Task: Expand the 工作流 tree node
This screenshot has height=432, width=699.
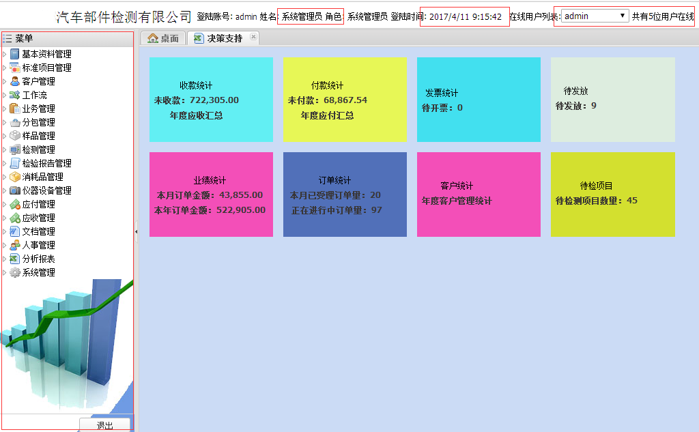Action: 5,95
